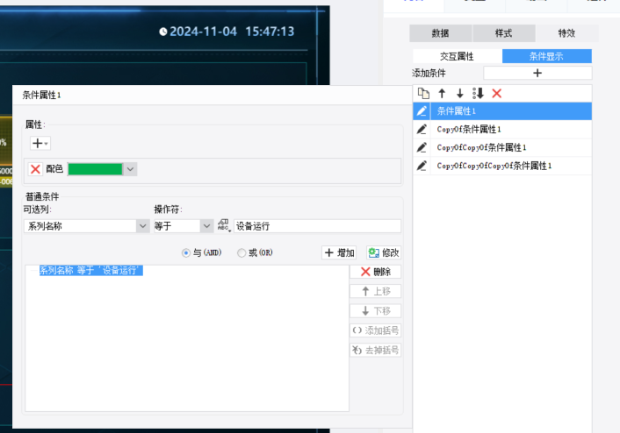This screenshot has height=433, width=620.
Task: Open the green 配色 color swatch
Action: pos(96,169)
